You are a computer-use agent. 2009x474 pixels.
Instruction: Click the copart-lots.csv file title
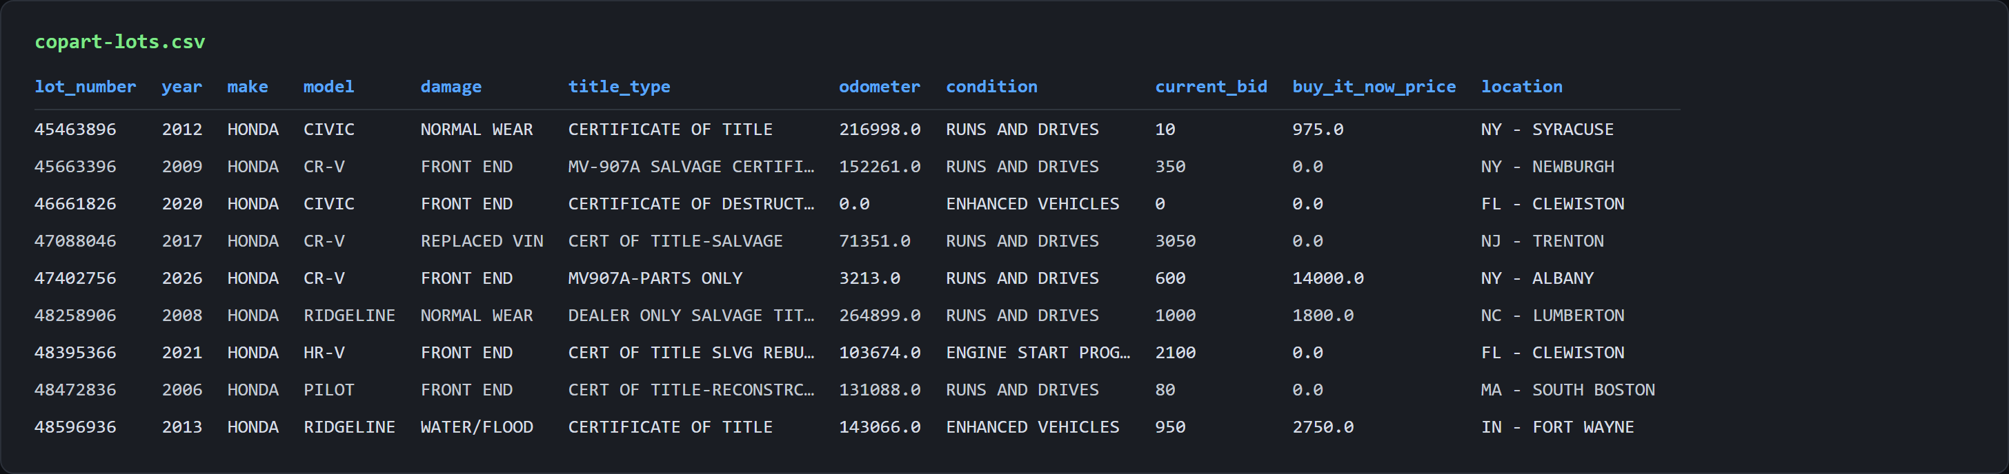coord(119,42)
